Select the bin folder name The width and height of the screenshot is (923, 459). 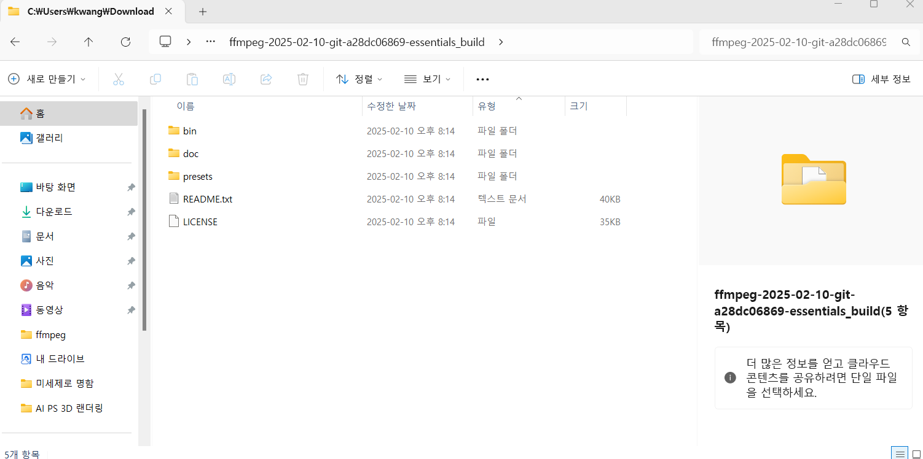tap(190, 131)
